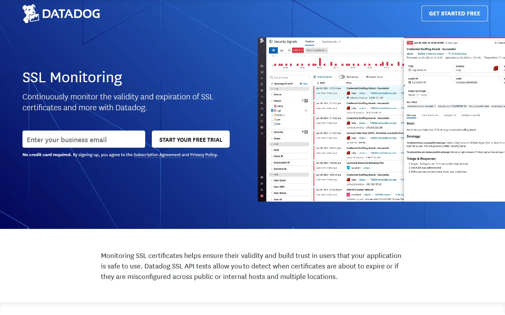Collapse the CORE facet group
Screen dimensions: 505x315
(x=289, y=89)
